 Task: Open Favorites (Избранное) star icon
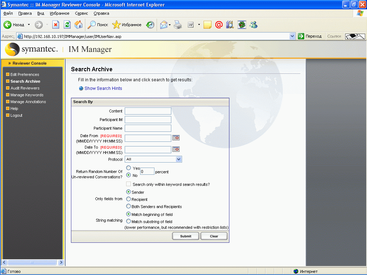116,25
